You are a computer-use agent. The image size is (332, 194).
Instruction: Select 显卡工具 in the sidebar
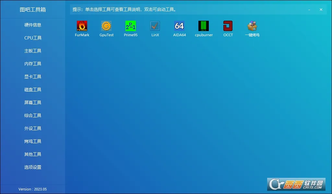(x=33, y=77)
